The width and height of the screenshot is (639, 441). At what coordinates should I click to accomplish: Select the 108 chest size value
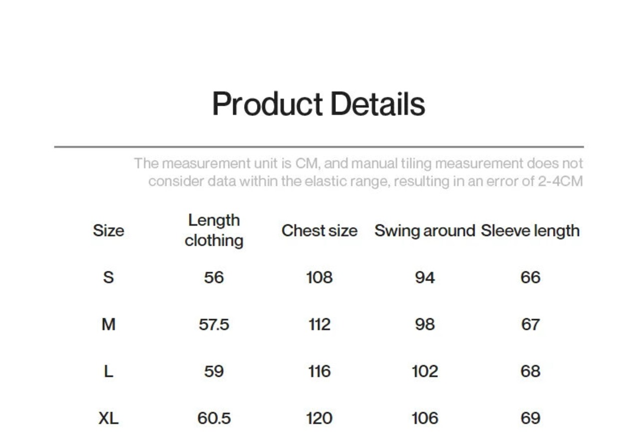click(x=319, y=277)
